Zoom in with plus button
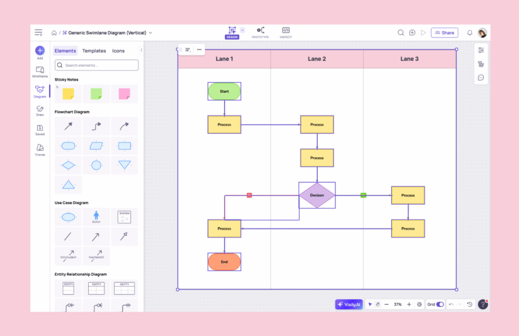This screenshot has height=336, width=519. (x=409, y=304)
